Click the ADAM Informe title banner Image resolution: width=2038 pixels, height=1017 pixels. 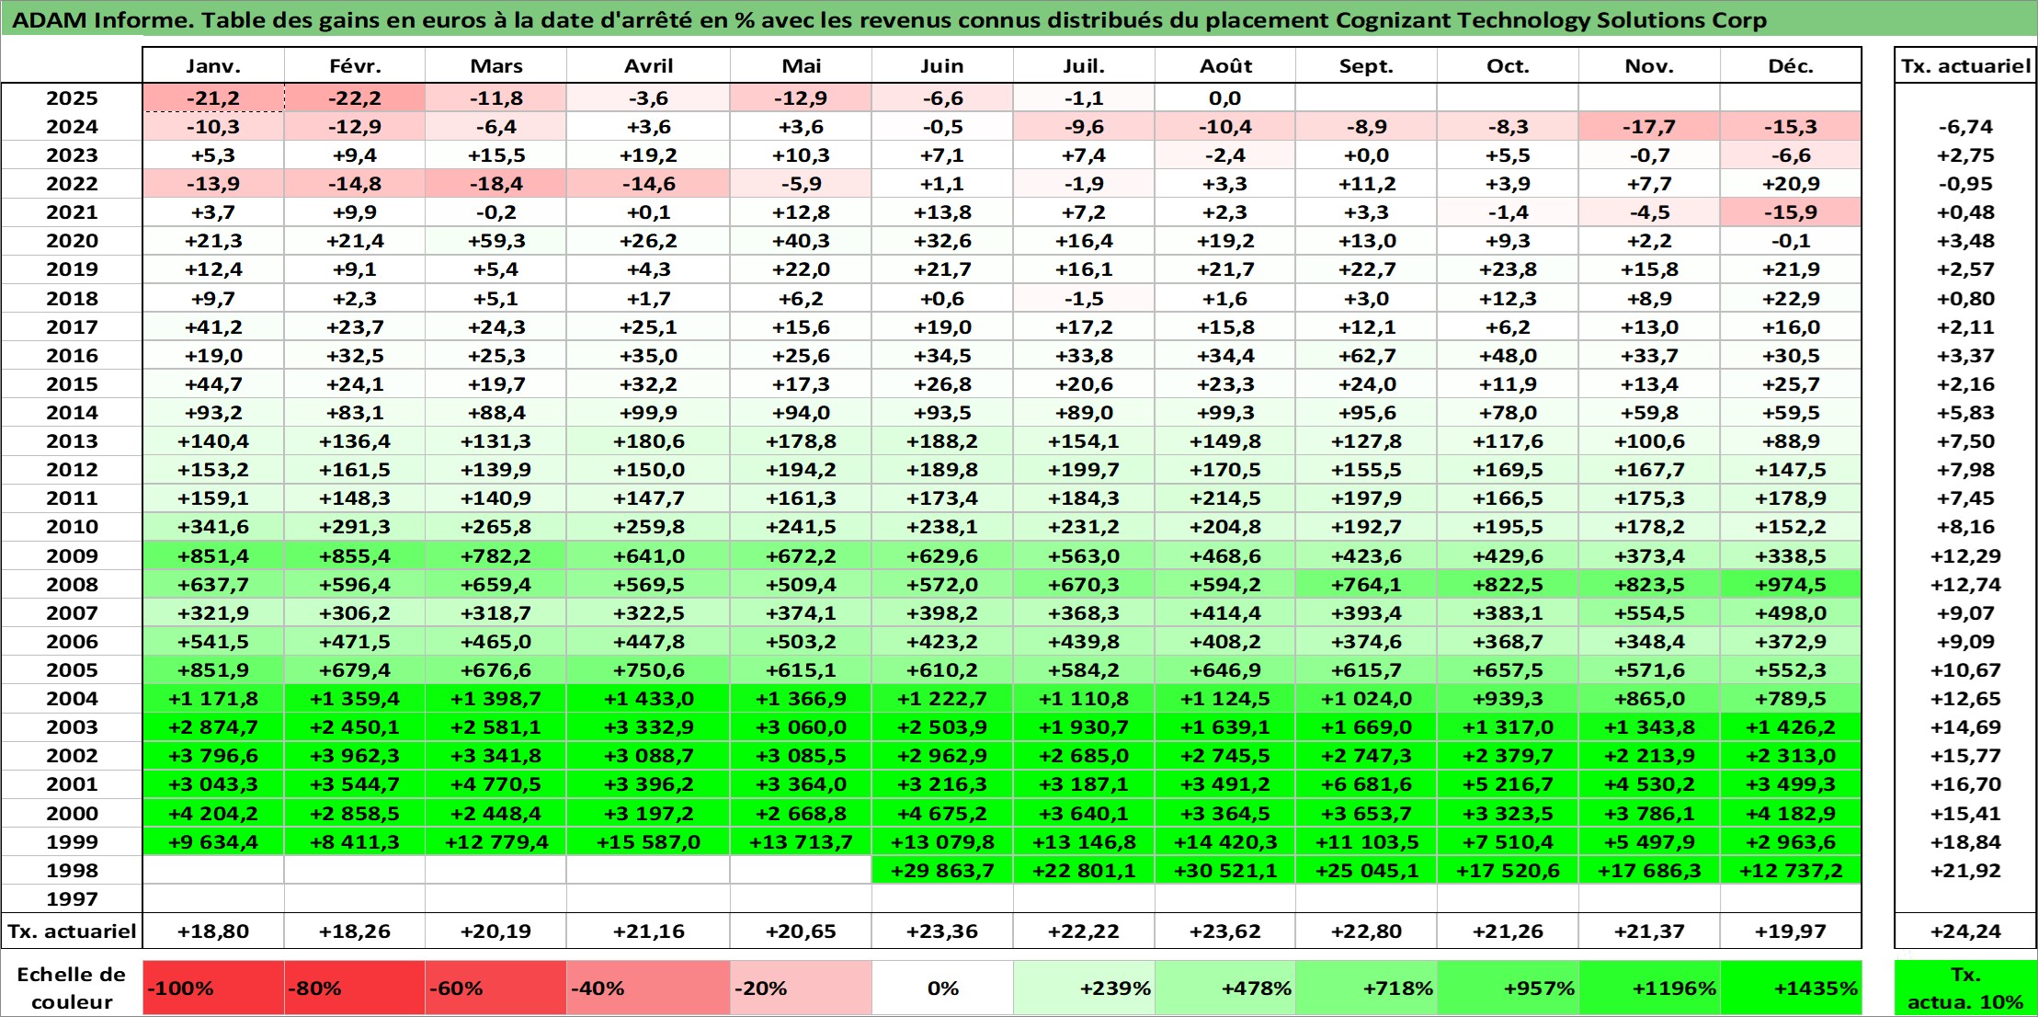pyautogui.click(x=1019, y=19)
